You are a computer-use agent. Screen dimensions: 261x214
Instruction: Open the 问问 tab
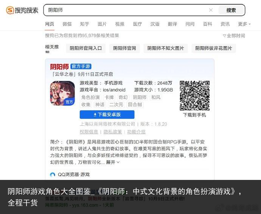point(190,24)
